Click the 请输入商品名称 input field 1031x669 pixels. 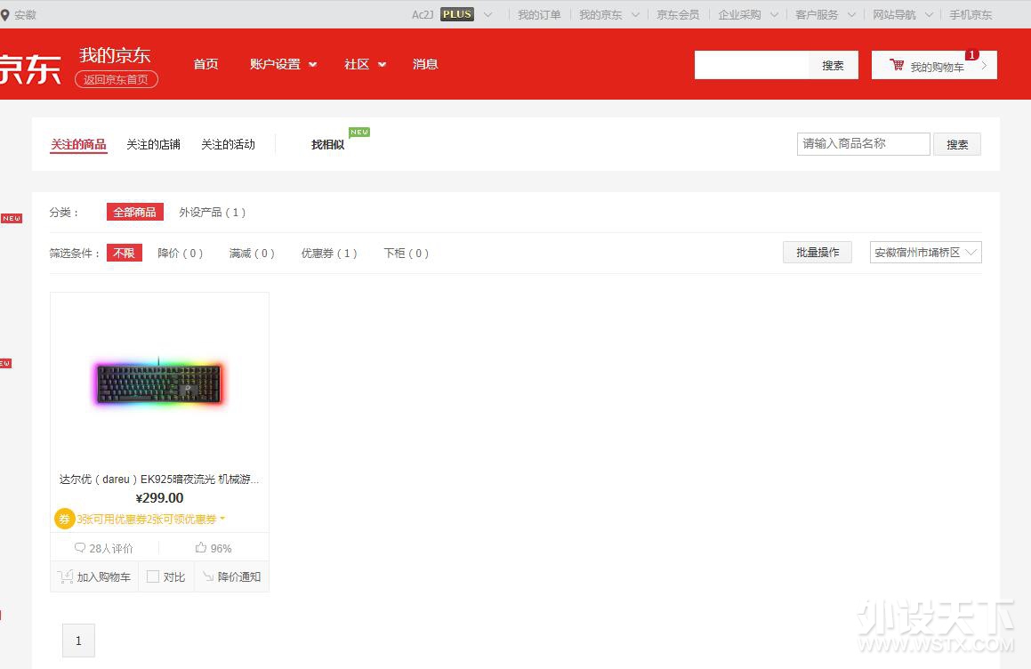864,144
